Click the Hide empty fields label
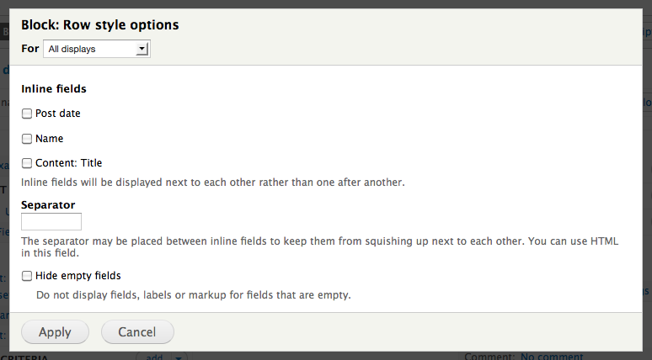The height and width of the screenshot is (360, 652). point(78,276)
